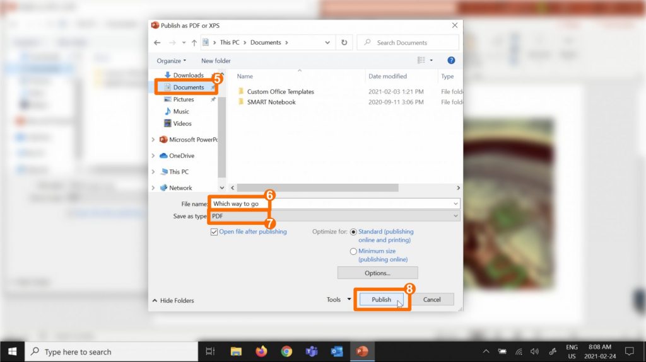The height and width of the screenshot is (362, 646).
Task: Select Standard publishing optimization option
Action: click(353, 232)
